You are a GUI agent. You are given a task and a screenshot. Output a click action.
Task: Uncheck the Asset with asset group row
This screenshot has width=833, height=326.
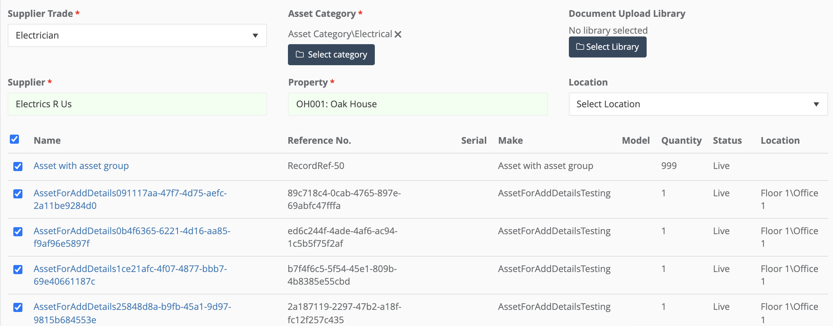pyautogui.click(x=18, y=166)
